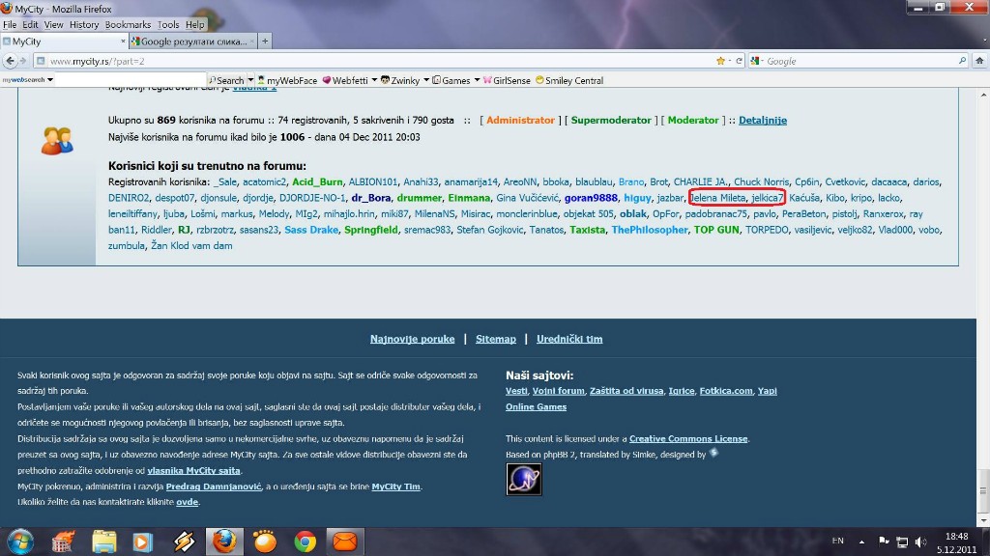The image size is (990, 556).
Task: Open Vojni forum link
Action: pyautogui.click(x=558, y=391)
